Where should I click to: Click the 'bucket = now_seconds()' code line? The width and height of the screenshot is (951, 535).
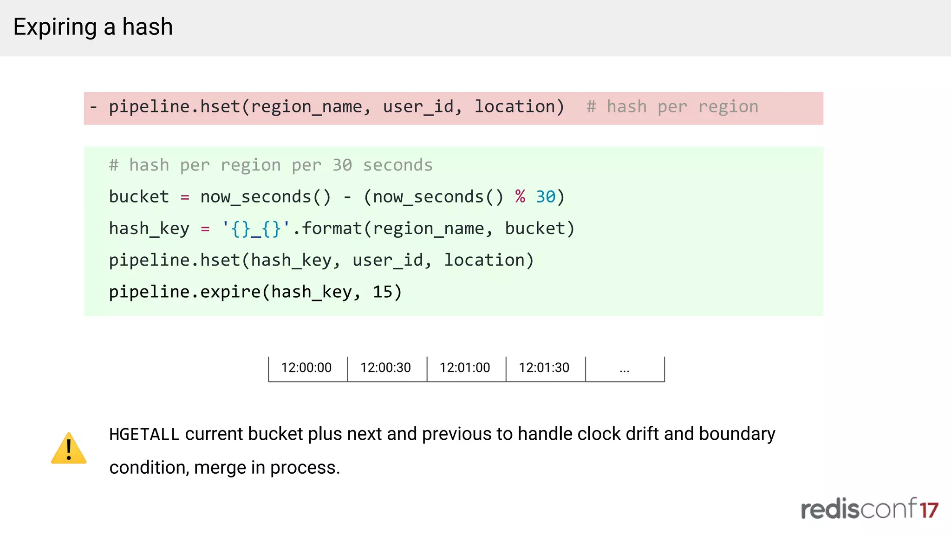pos(337,197)
